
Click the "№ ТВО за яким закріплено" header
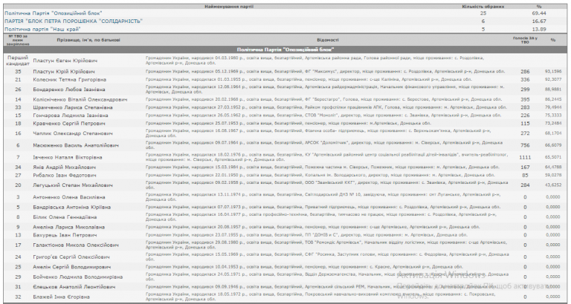[x=17, y=39]
